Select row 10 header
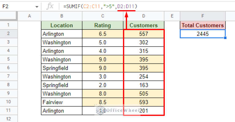The height and width of the screenshot is (122, 235). (9, 102)
